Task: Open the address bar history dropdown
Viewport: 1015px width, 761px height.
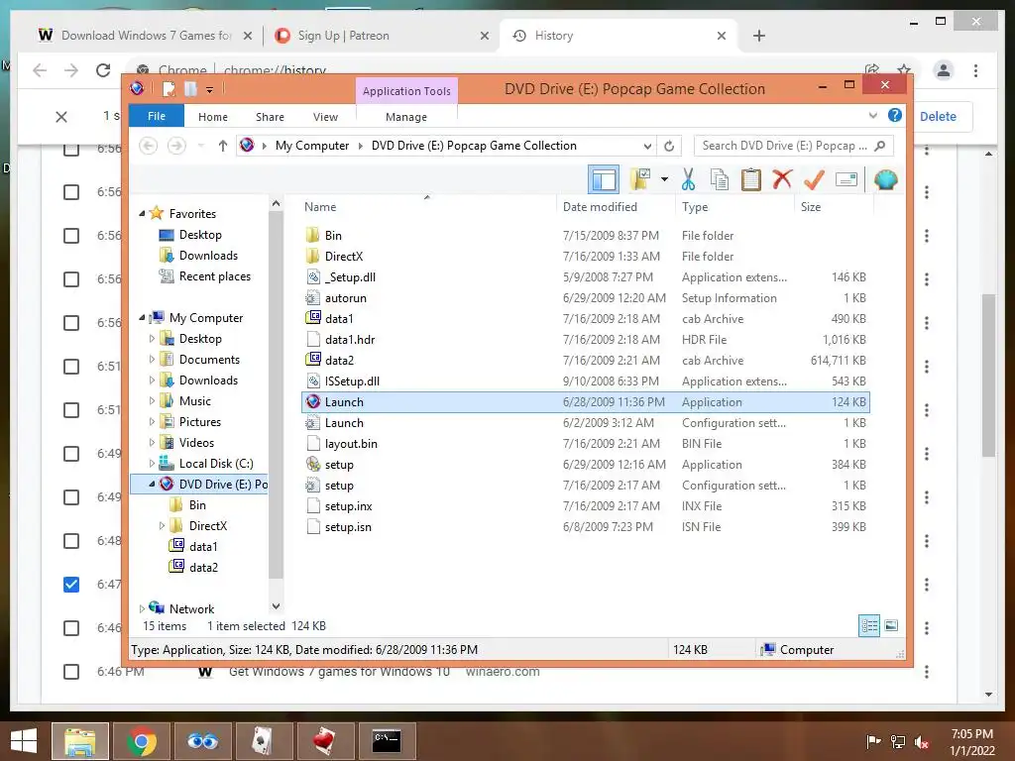Action: click(646, 146)
